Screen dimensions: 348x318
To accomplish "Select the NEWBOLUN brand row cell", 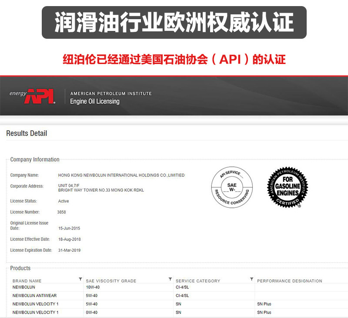I will pyautogui.click(x=24, y=288).
